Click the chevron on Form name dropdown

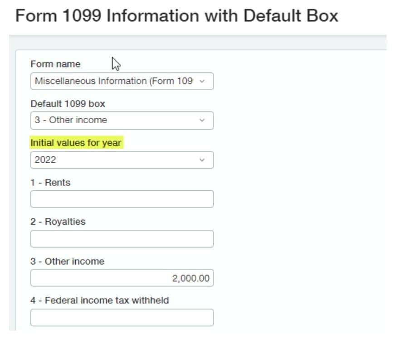click(x=201, y=81)
